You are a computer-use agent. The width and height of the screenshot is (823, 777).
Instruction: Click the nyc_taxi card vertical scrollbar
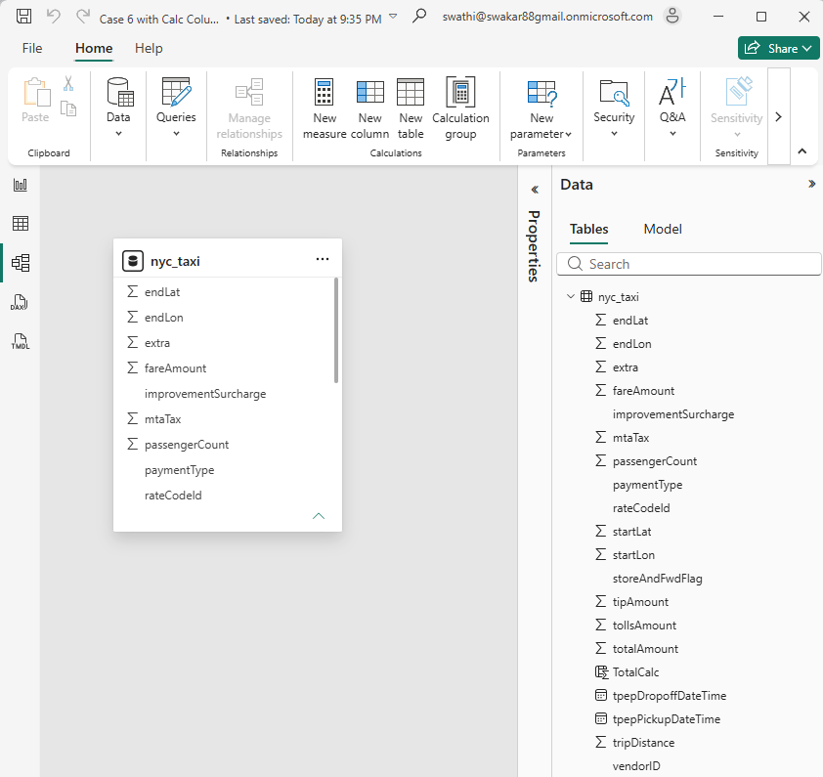coord(336,330)
